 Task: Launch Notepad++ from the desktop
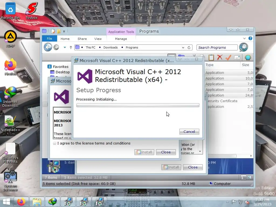click(x=11, y=123)
